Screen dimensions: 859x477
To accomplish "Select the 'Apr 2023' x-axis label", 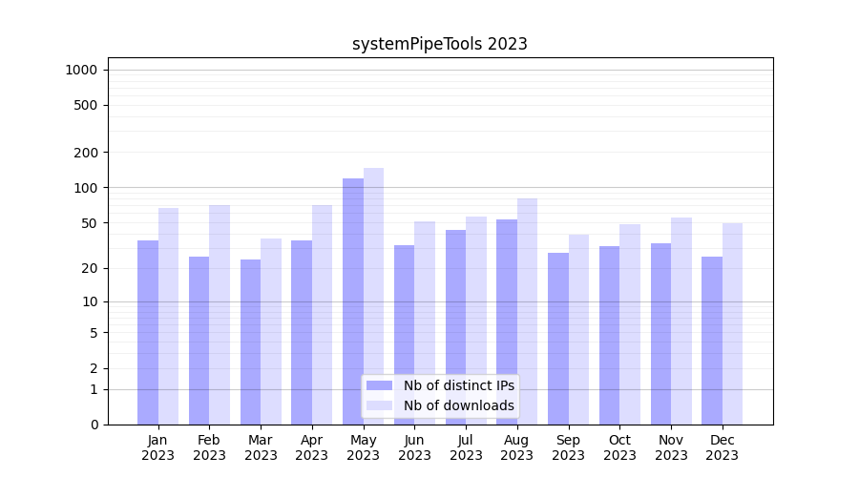I will 312,447.
